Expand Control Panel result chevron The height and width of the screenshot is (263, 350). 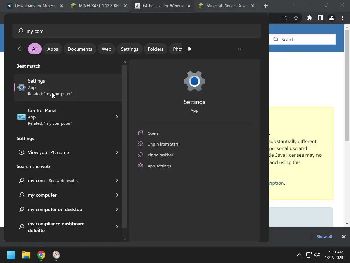tap(117, 117)
